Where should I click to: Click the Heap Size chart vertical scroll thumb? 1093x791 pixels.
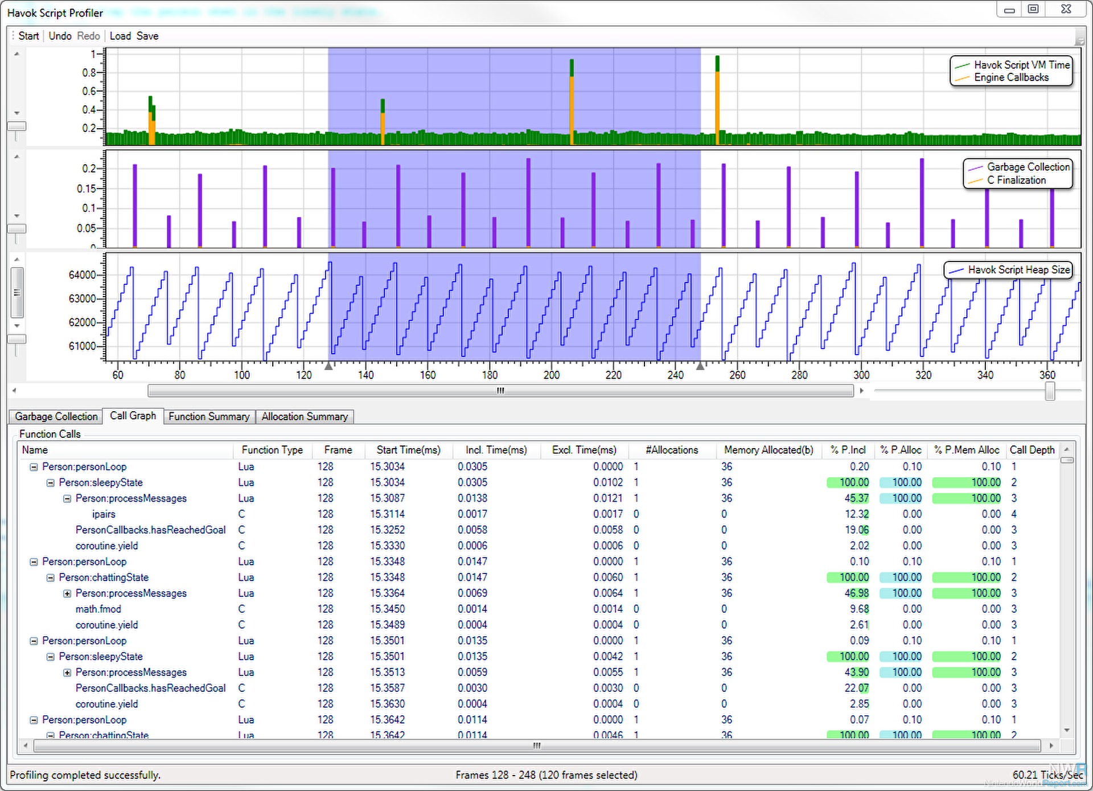(x=17, y=293)
